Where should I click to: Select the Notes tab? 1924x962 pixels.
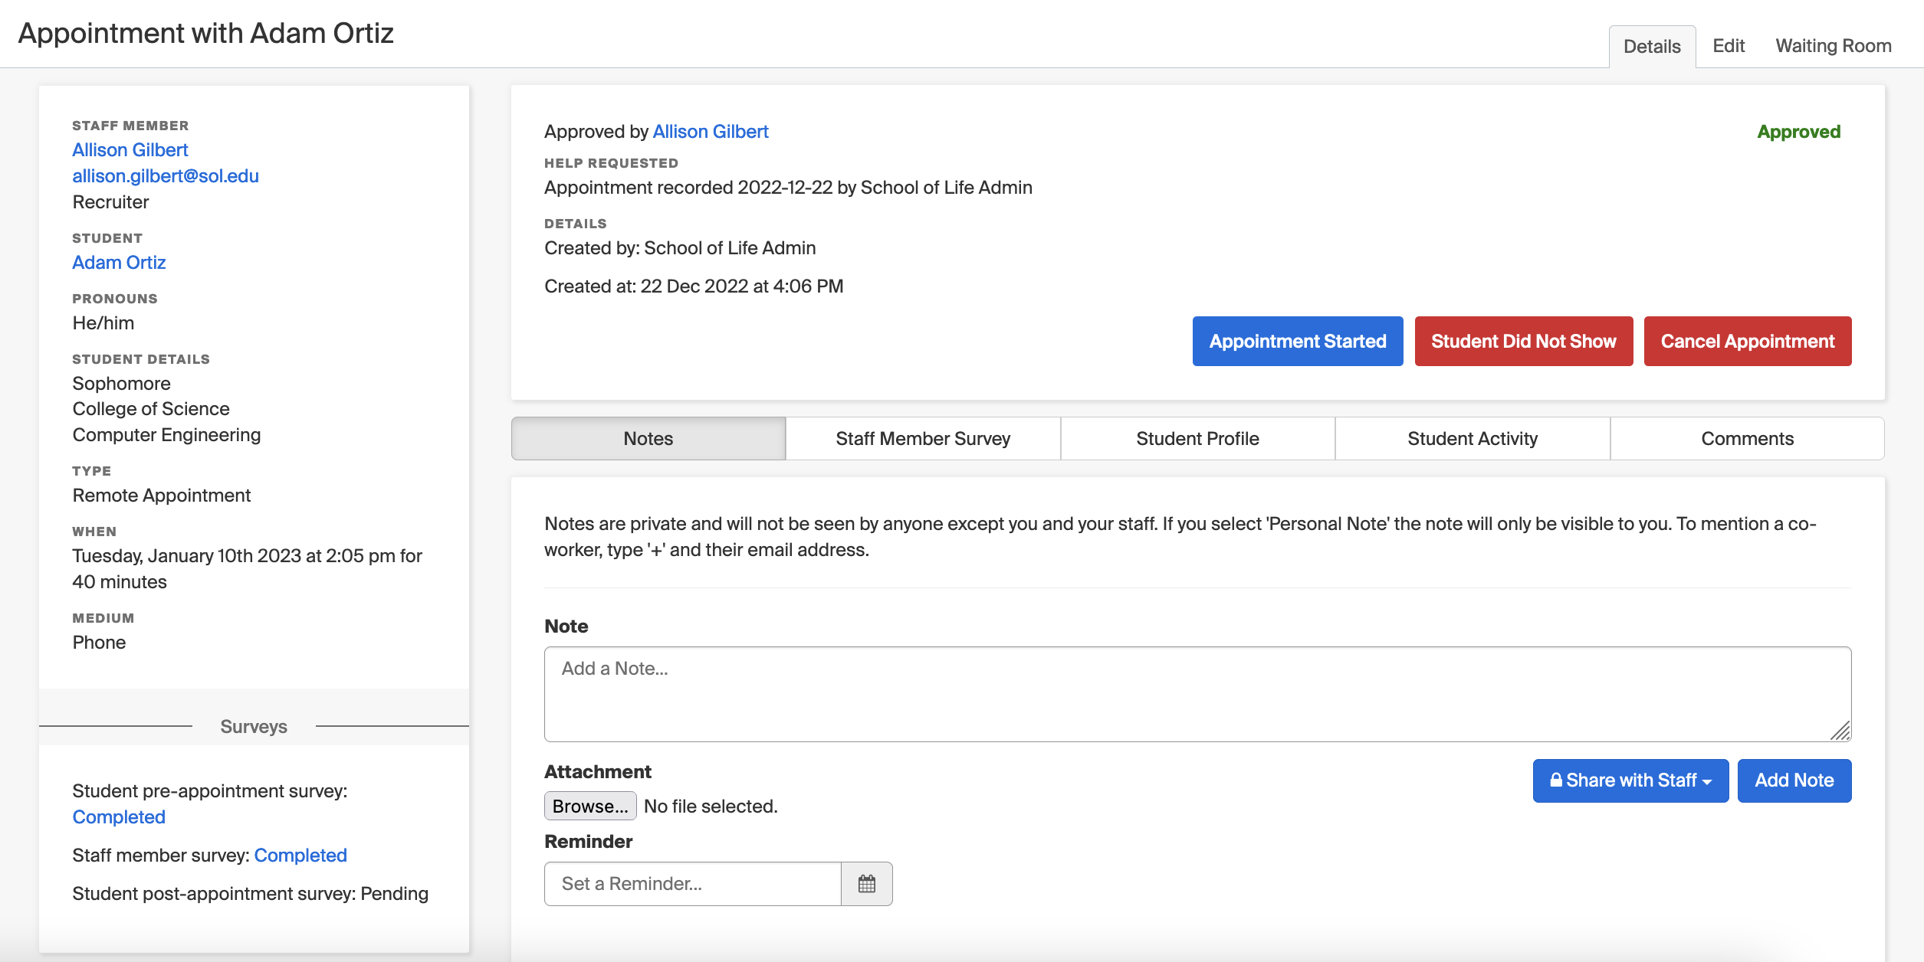click(x=648, y=438)
